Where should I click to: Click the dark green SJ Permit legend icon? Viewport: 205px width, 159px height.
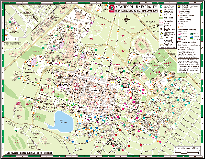(x=191, y=34)
